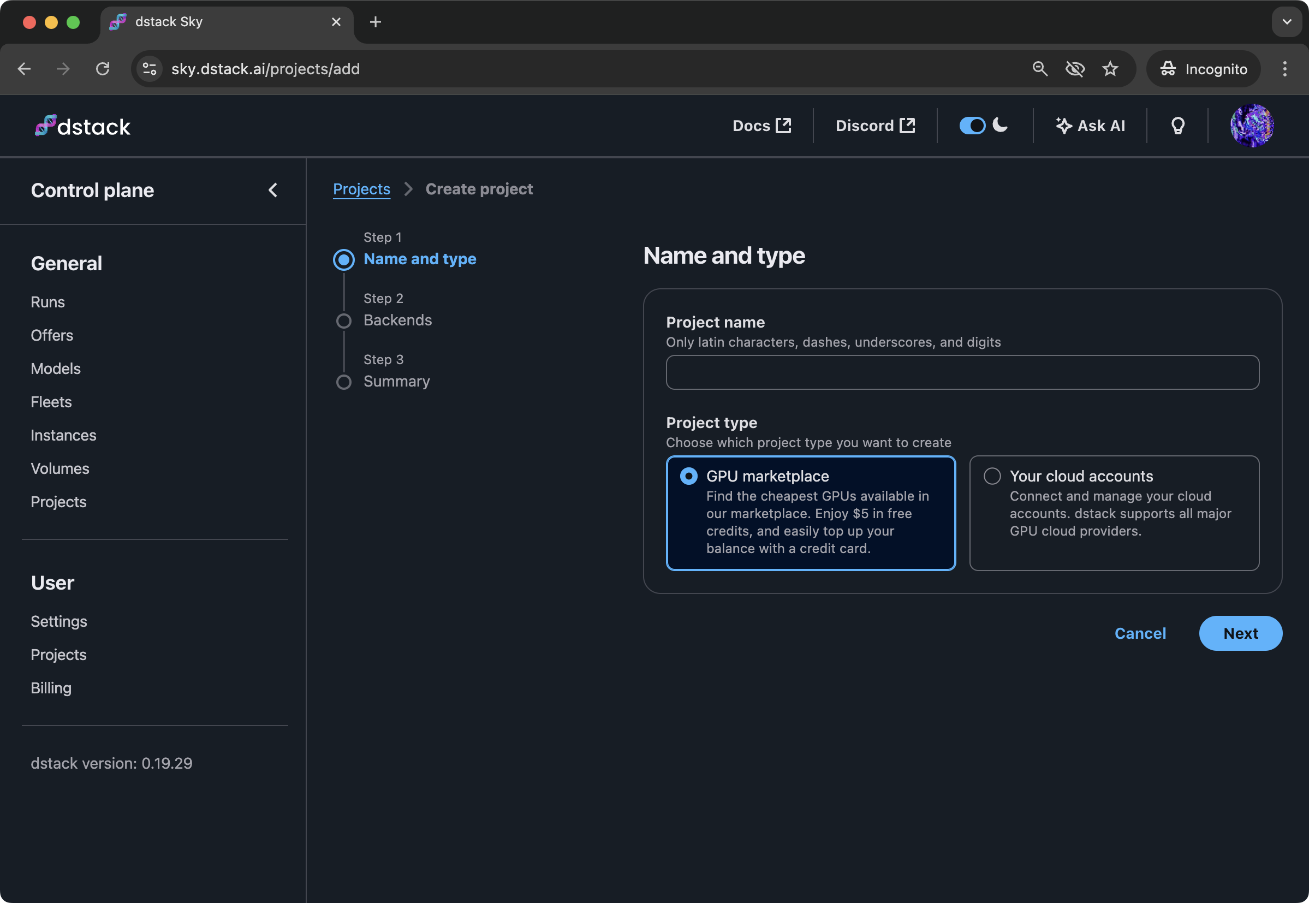Open the Docs external link
1309x903 pixels.
tap(761, 126)
